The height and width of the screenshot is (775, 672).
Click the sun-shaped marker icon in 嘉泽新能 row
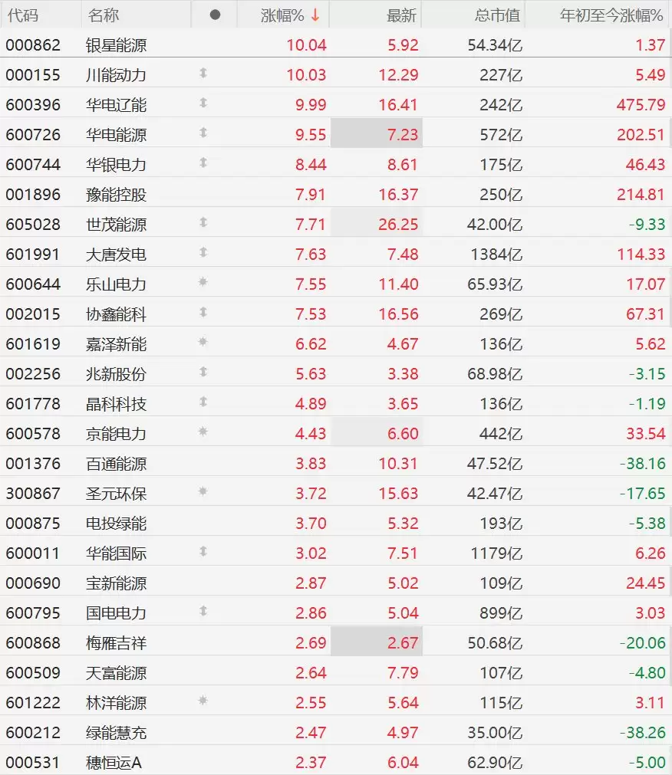coord(203,342)
